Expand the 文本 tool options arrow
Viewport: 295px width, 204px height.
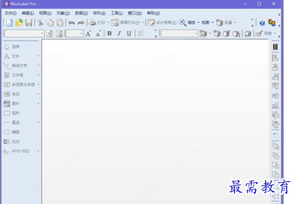pyautogui.click(x=38, y=56)
